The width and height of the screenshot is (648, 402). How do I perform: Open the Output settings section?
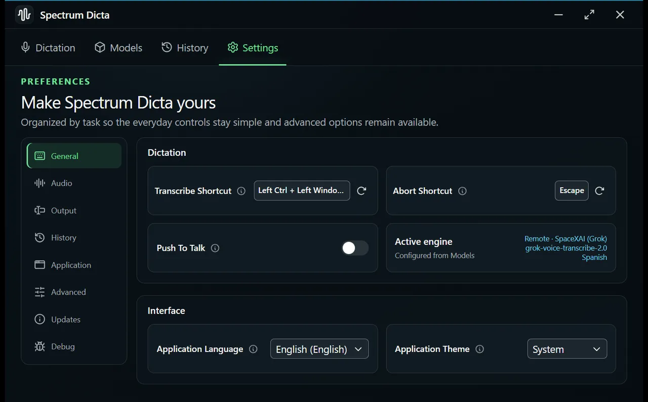tap(74, 210)
